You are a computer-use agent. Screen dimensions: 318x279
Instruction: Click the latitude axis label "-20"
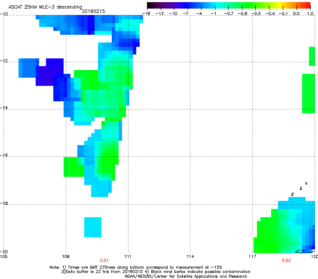pyautogui.click(x=4, y=252)
